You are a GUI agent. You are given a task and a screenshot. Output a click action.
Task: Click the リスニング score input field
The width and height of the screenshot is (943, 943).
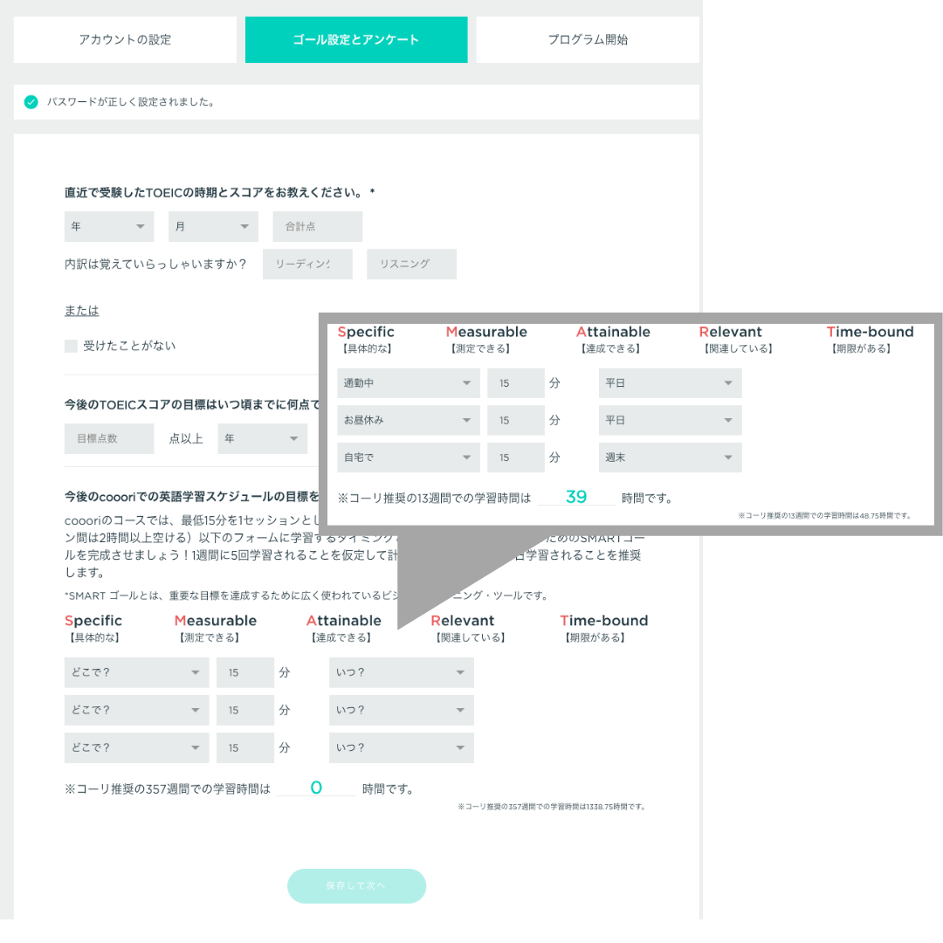pyautogui.click(x=411, y=265)
